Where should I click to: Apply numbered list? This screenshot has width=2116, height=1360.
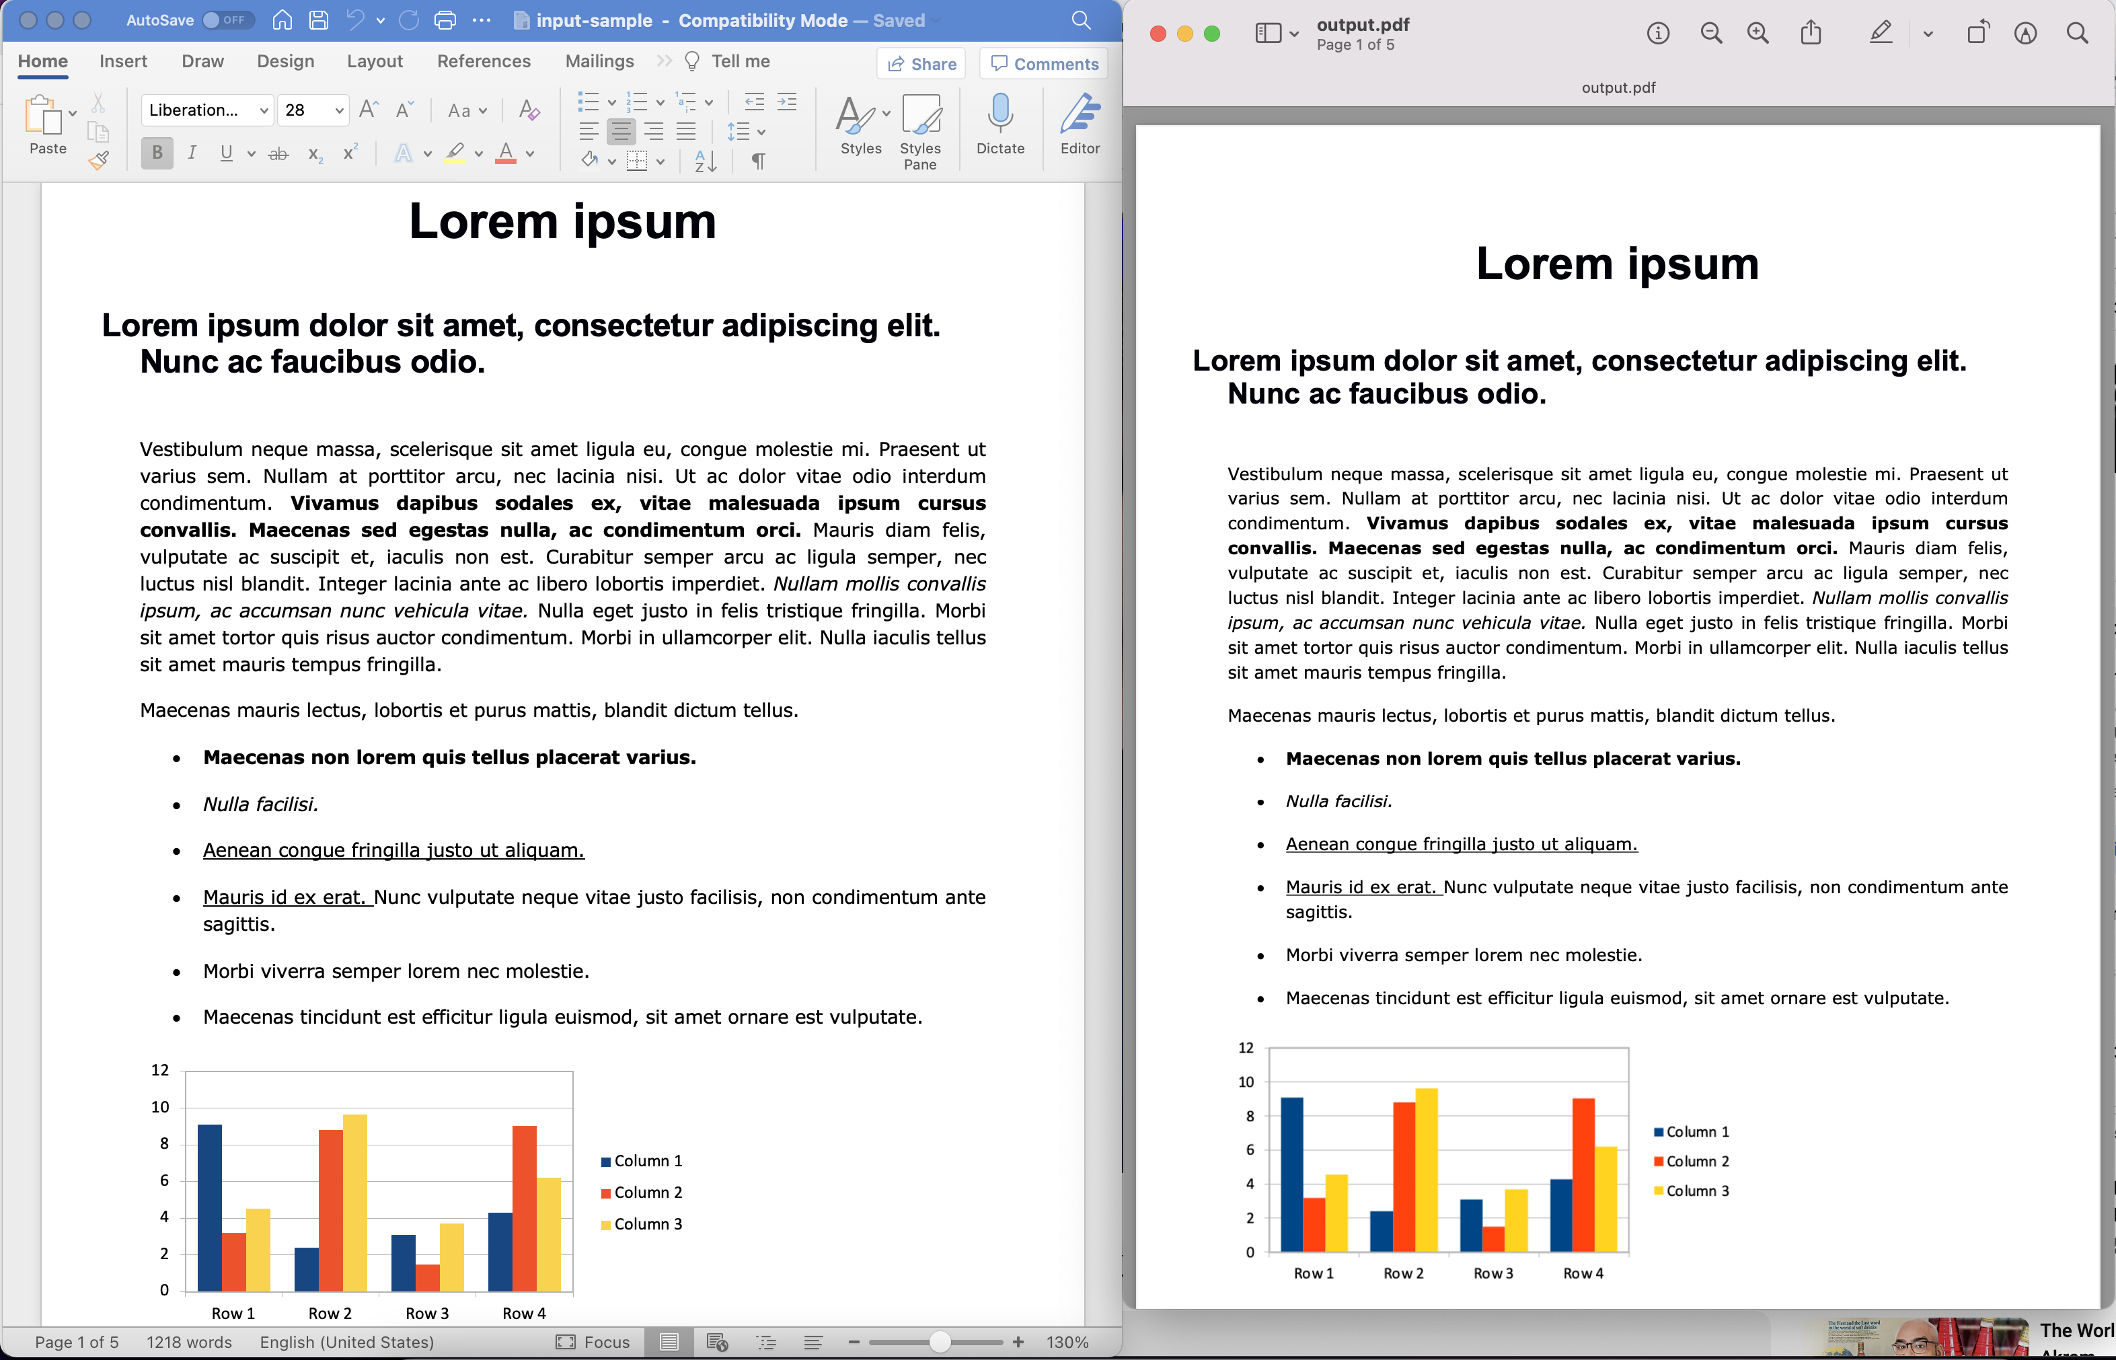[638, 102]
